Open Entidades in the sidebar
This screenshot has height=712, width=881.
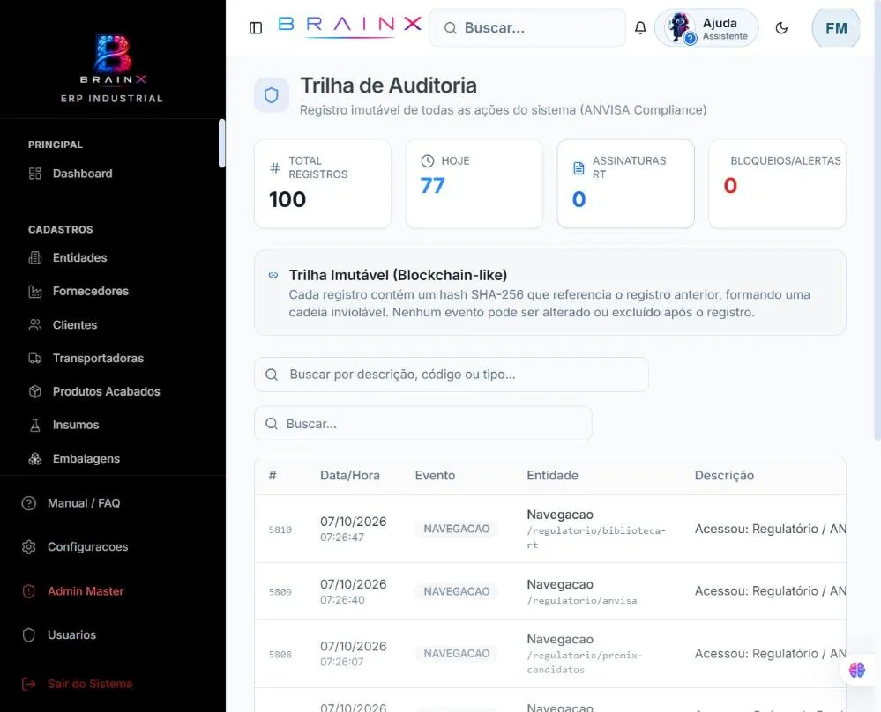pos(79,257)
